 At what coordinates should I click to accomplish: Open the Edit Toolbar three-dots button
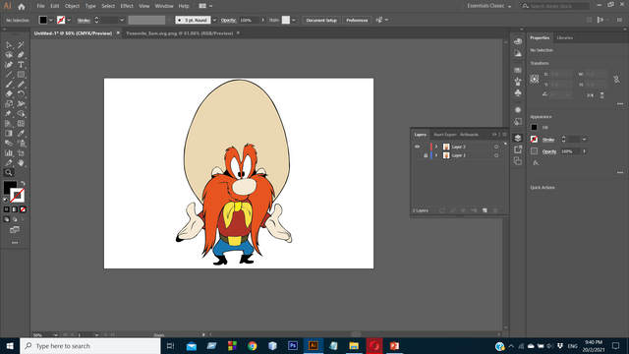[15, 243]
